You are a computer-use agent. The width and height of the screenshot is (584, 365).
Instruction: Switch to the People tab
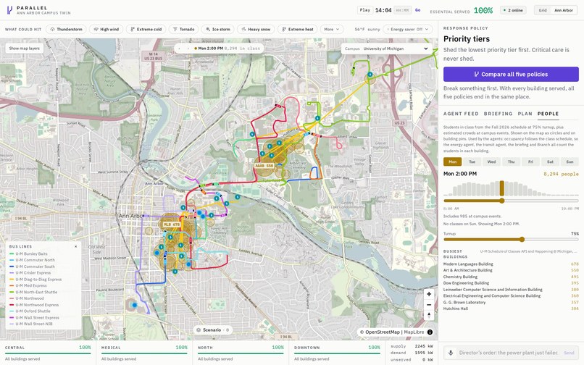pos(548,114)
